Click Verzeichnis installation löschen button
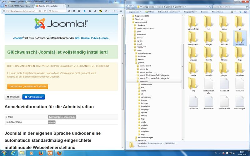The height and width of the screenshot is (156, 250). coord(27,86)
